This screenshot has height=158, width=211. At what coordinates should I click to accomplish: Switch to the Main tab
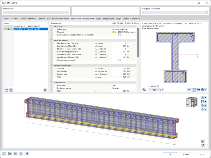6,19
